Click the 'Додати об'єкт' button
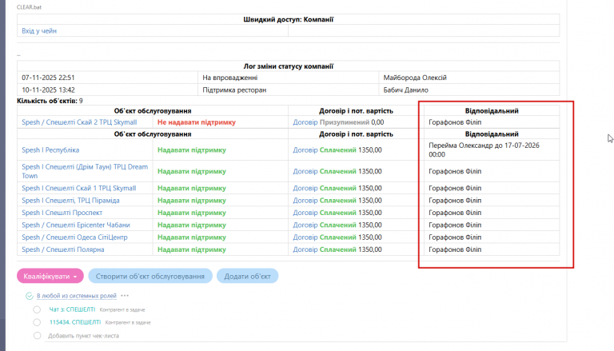Image resolution: width=614 pixels, height=351 pixels. tap(248, 276)
